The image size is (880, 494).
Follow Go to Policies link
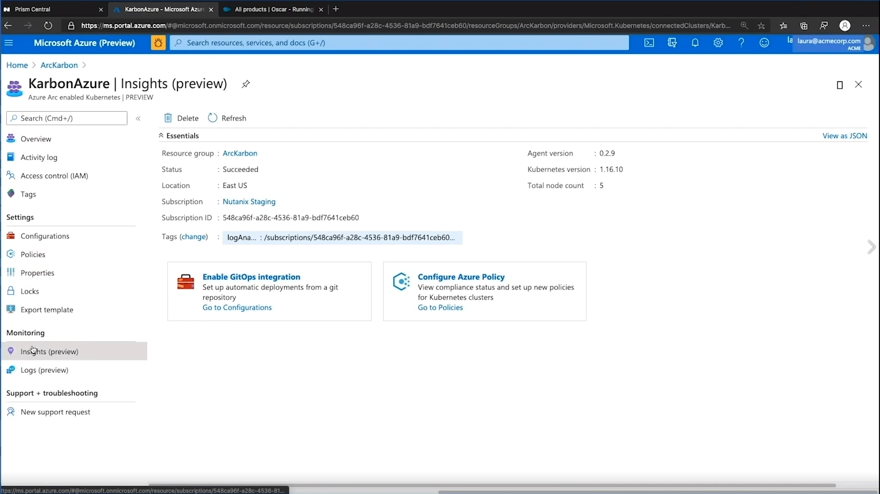(440, 308)
